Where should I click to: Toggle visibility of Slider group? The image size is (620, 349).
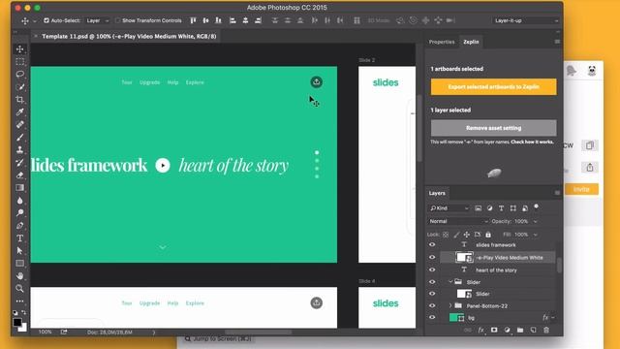point(432,282)
